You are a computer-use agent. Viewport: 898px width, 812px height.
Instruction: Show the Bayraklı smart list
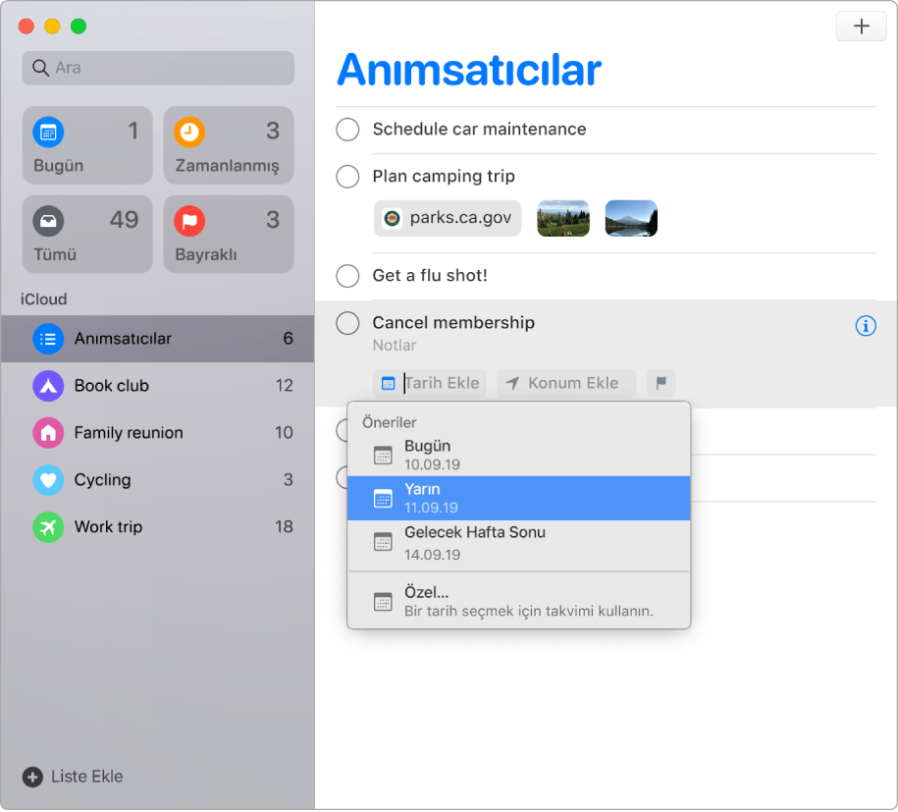pyautogui.click(x=229, y=234)
